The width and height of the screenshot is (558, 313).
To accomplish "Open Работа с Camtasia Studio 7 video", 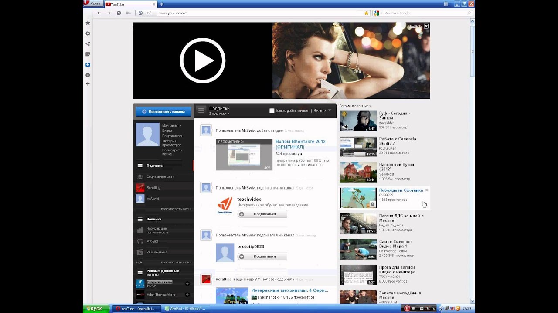I will pyautogui.click(x=397, y=141).
